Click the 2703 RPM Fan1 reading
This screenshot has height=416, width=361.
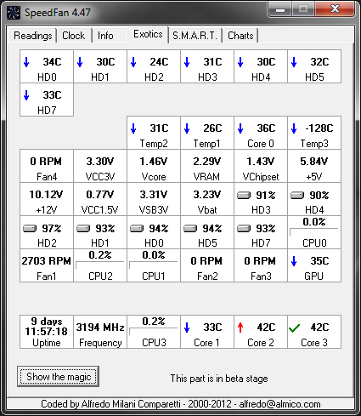pos(47,265)
